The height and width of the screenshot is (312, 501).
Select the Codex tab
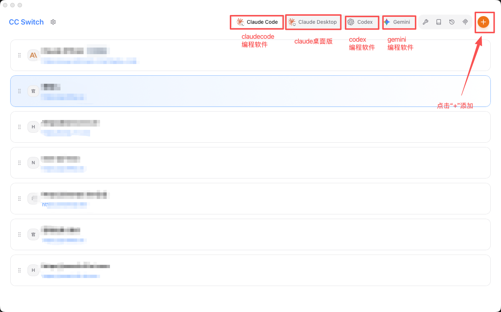click(361, 22)
